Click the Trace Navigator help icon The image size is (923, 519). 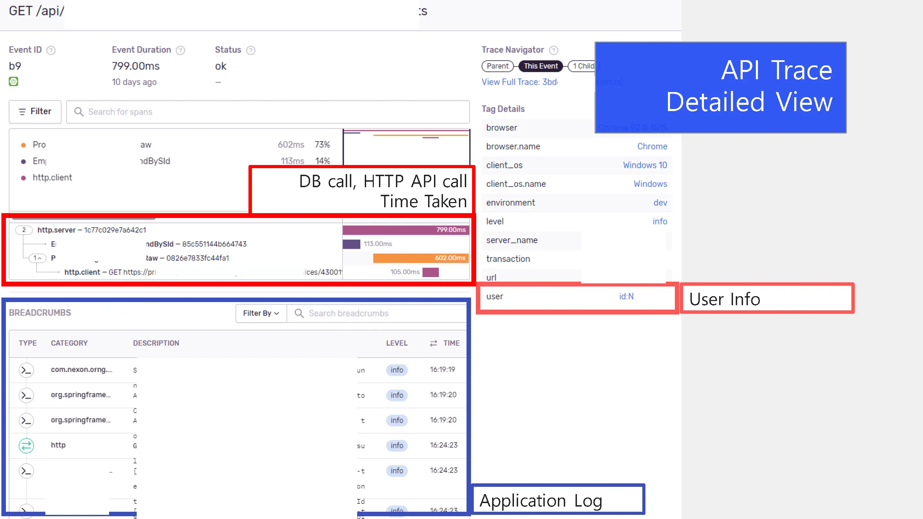(554, 50)
